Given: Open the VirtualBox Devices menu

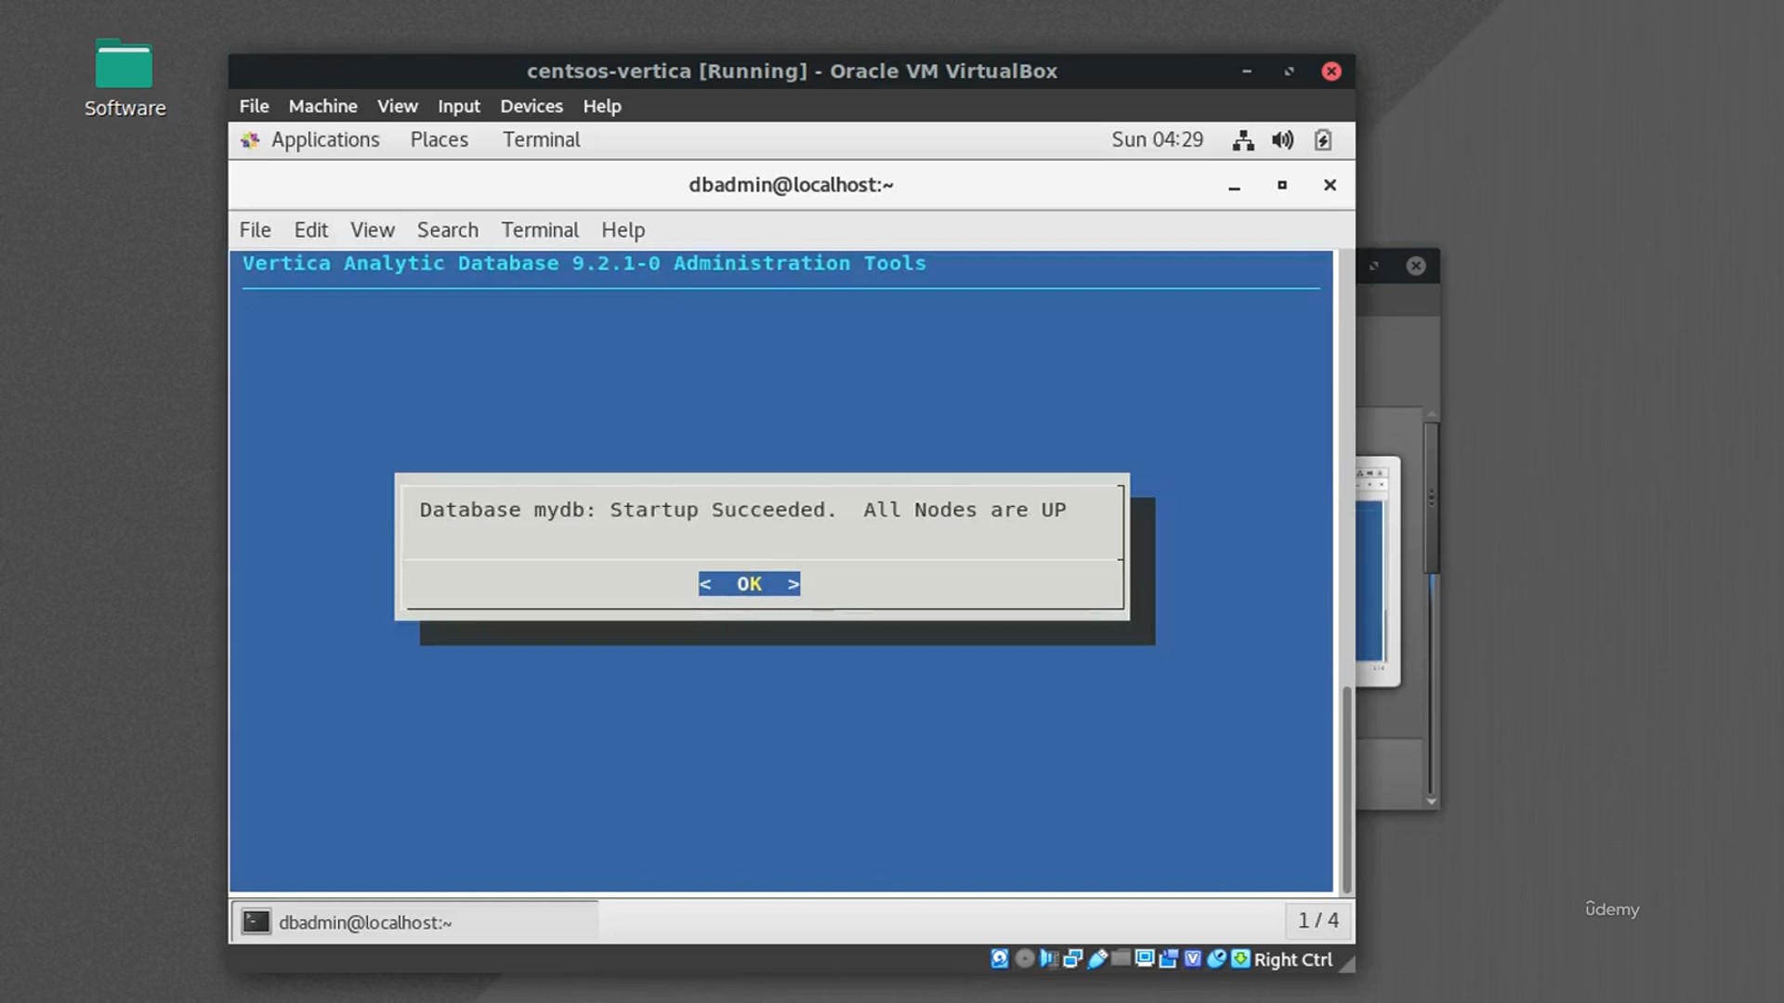Looking at the screenshot, I should point(531,106).
